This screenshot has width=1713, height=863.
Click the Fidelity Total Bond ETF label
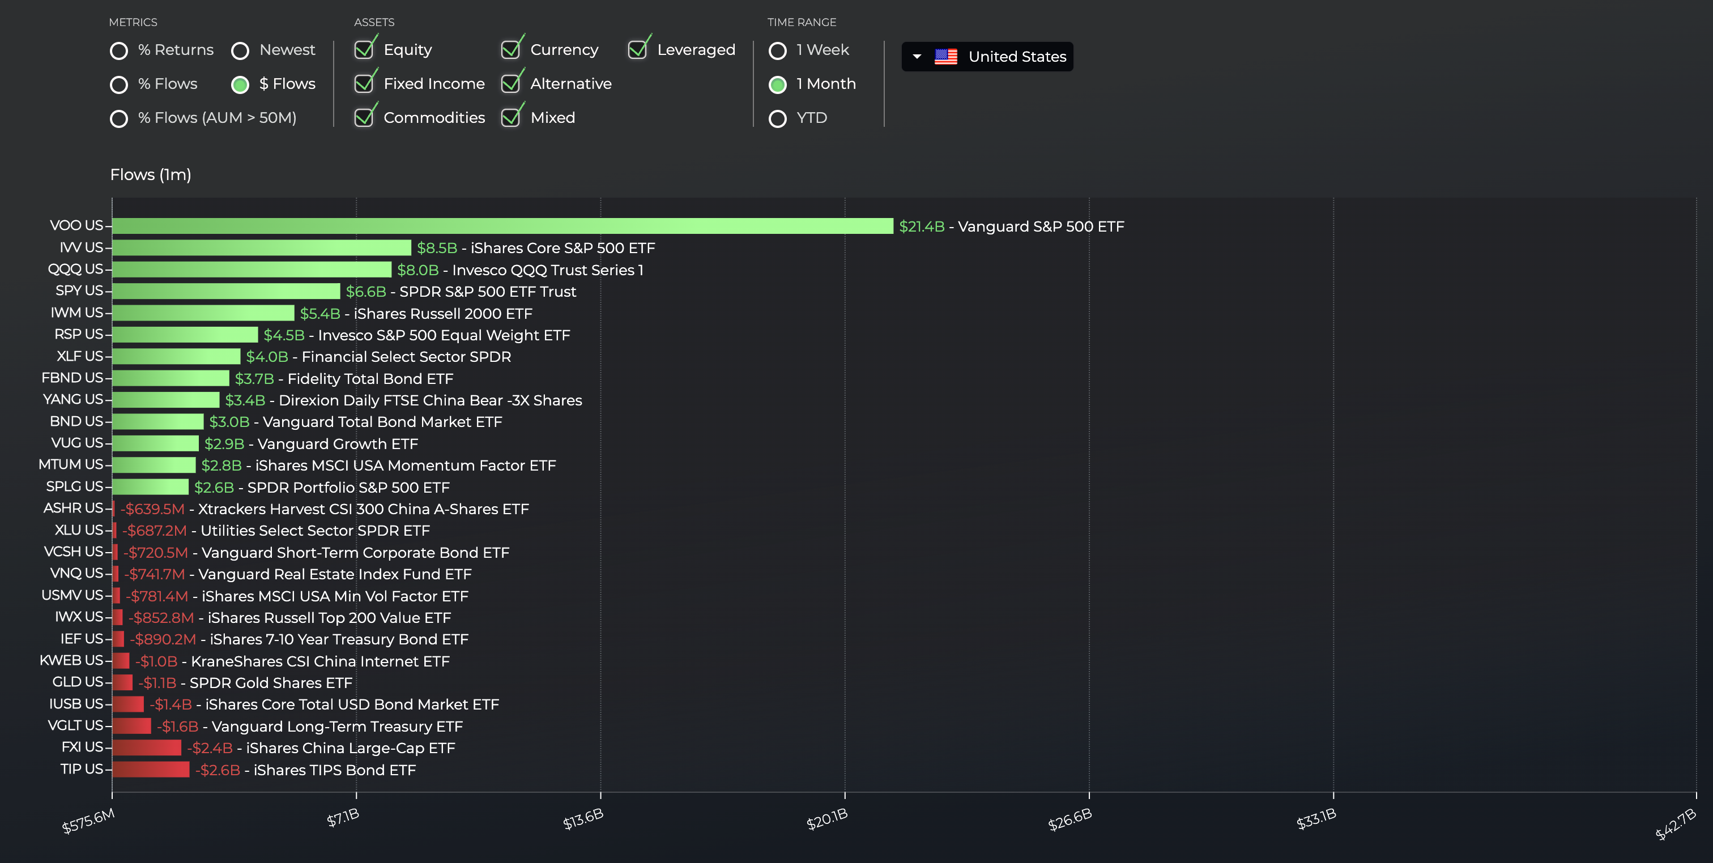tap(370, 379)
